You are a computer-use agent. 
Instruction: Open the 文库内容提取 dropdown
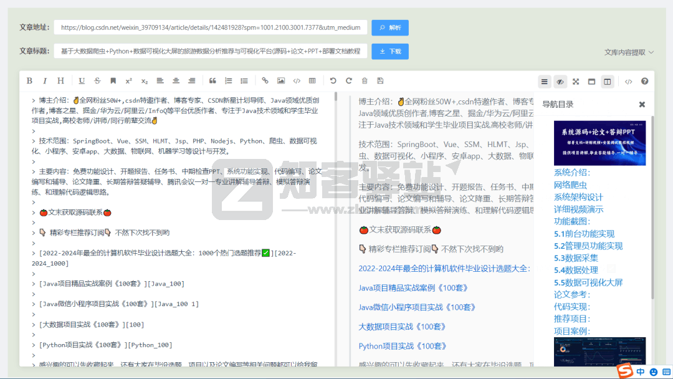629,54
